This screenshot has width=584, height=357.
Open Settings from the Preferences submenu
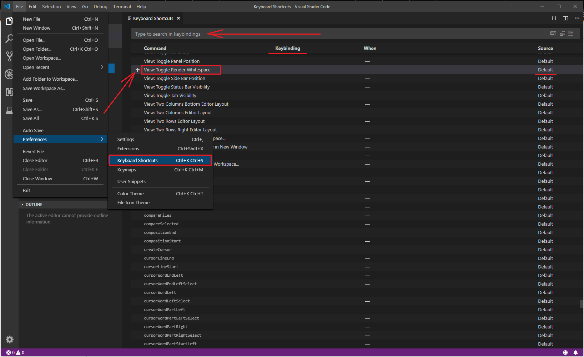click(x=160, y=140)
